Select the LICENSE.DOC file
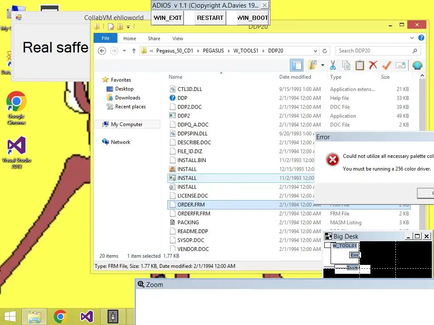Viewport: 434px width, 325px height. pyautogui.click(x=192, y=196)
